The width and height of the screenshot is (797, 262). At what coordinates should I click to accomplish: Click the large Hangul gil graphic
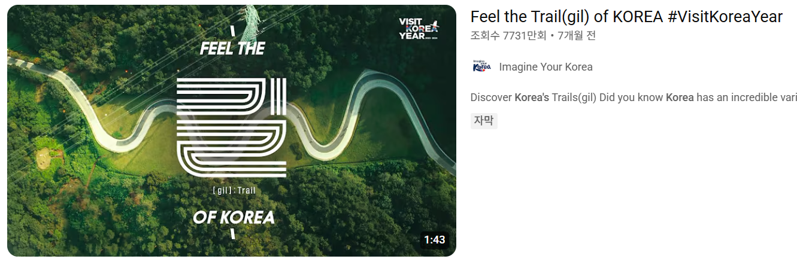(x=232, y=127)
